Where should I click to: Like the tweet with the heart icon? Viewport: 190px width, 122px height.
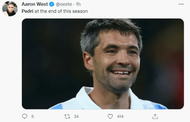click(110, 116)
